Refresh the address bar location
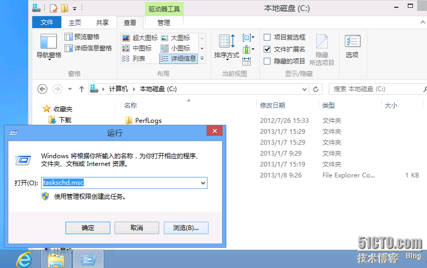The image size is (427, 268). tap(316, 89)
